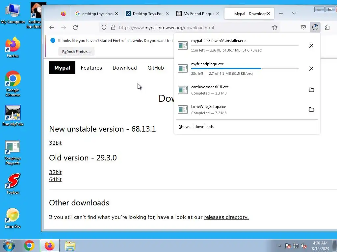This screenshot has width=337, height=252.
Task: Open the muted volume tray icon
Action: click(x=304, y=246)
